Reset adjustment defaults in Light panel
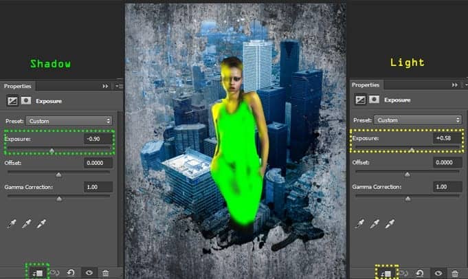The height and width of the screenshot is (279, 468). coord(420,273)
